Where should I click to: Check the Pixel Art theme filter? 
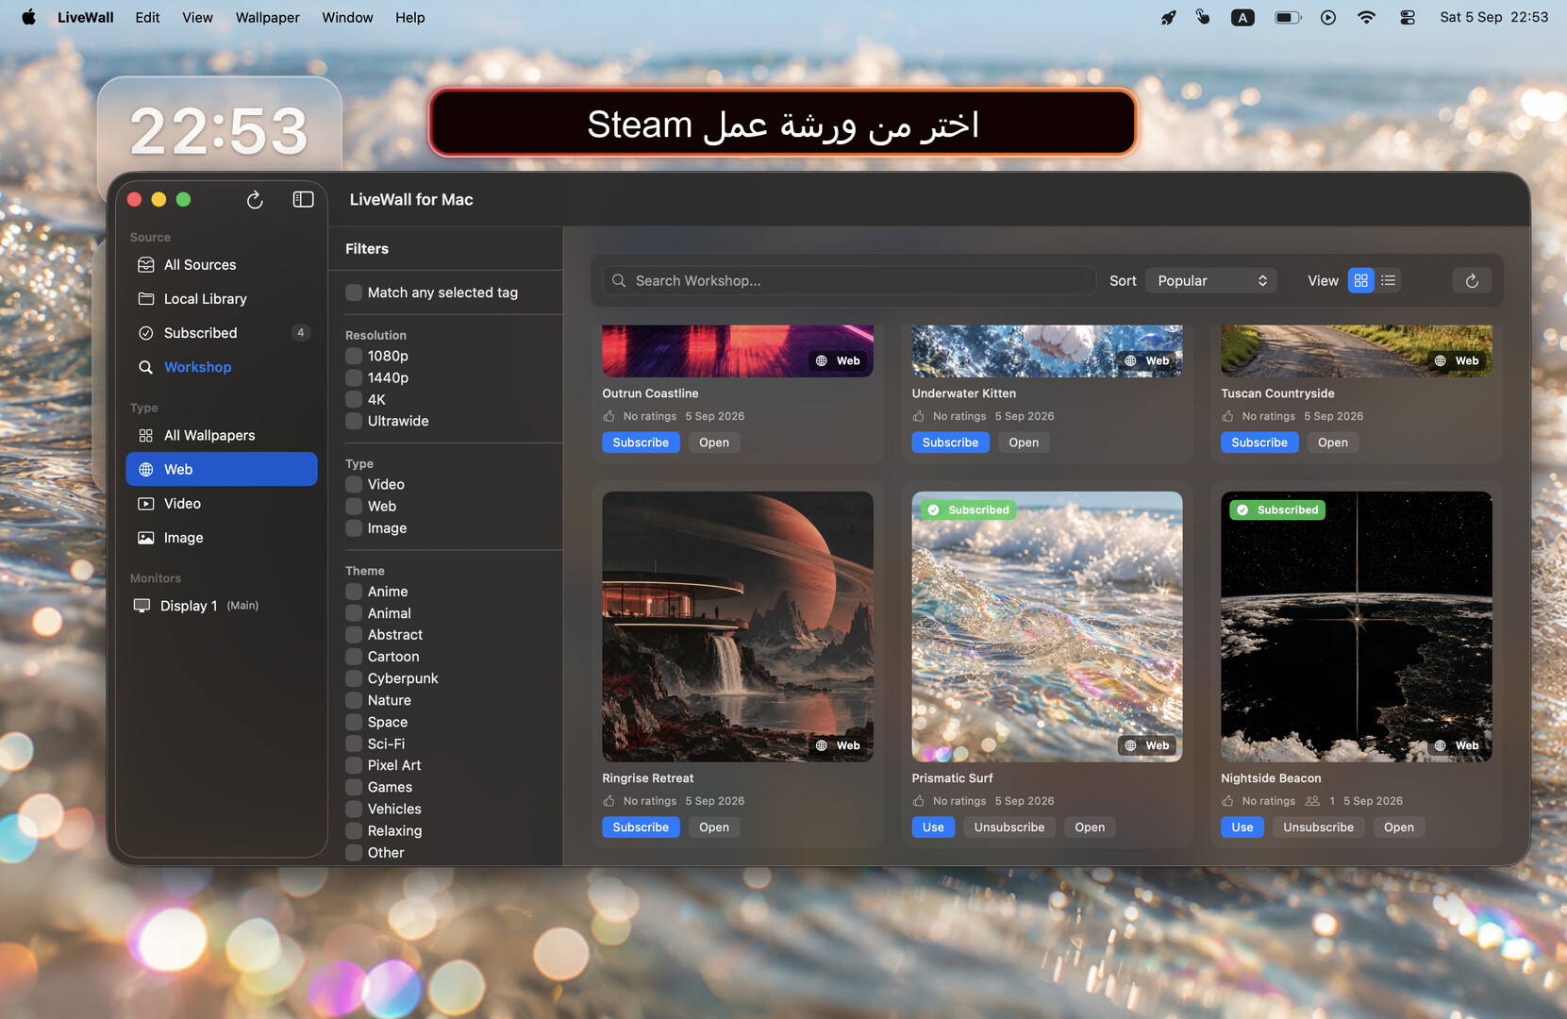(x=354, y=765)
